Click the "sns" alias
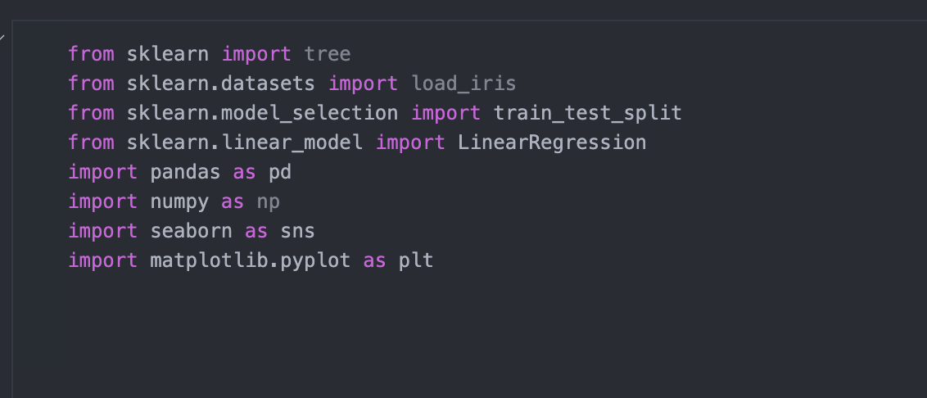Viewport: 927px width, 398px height. 297,232
